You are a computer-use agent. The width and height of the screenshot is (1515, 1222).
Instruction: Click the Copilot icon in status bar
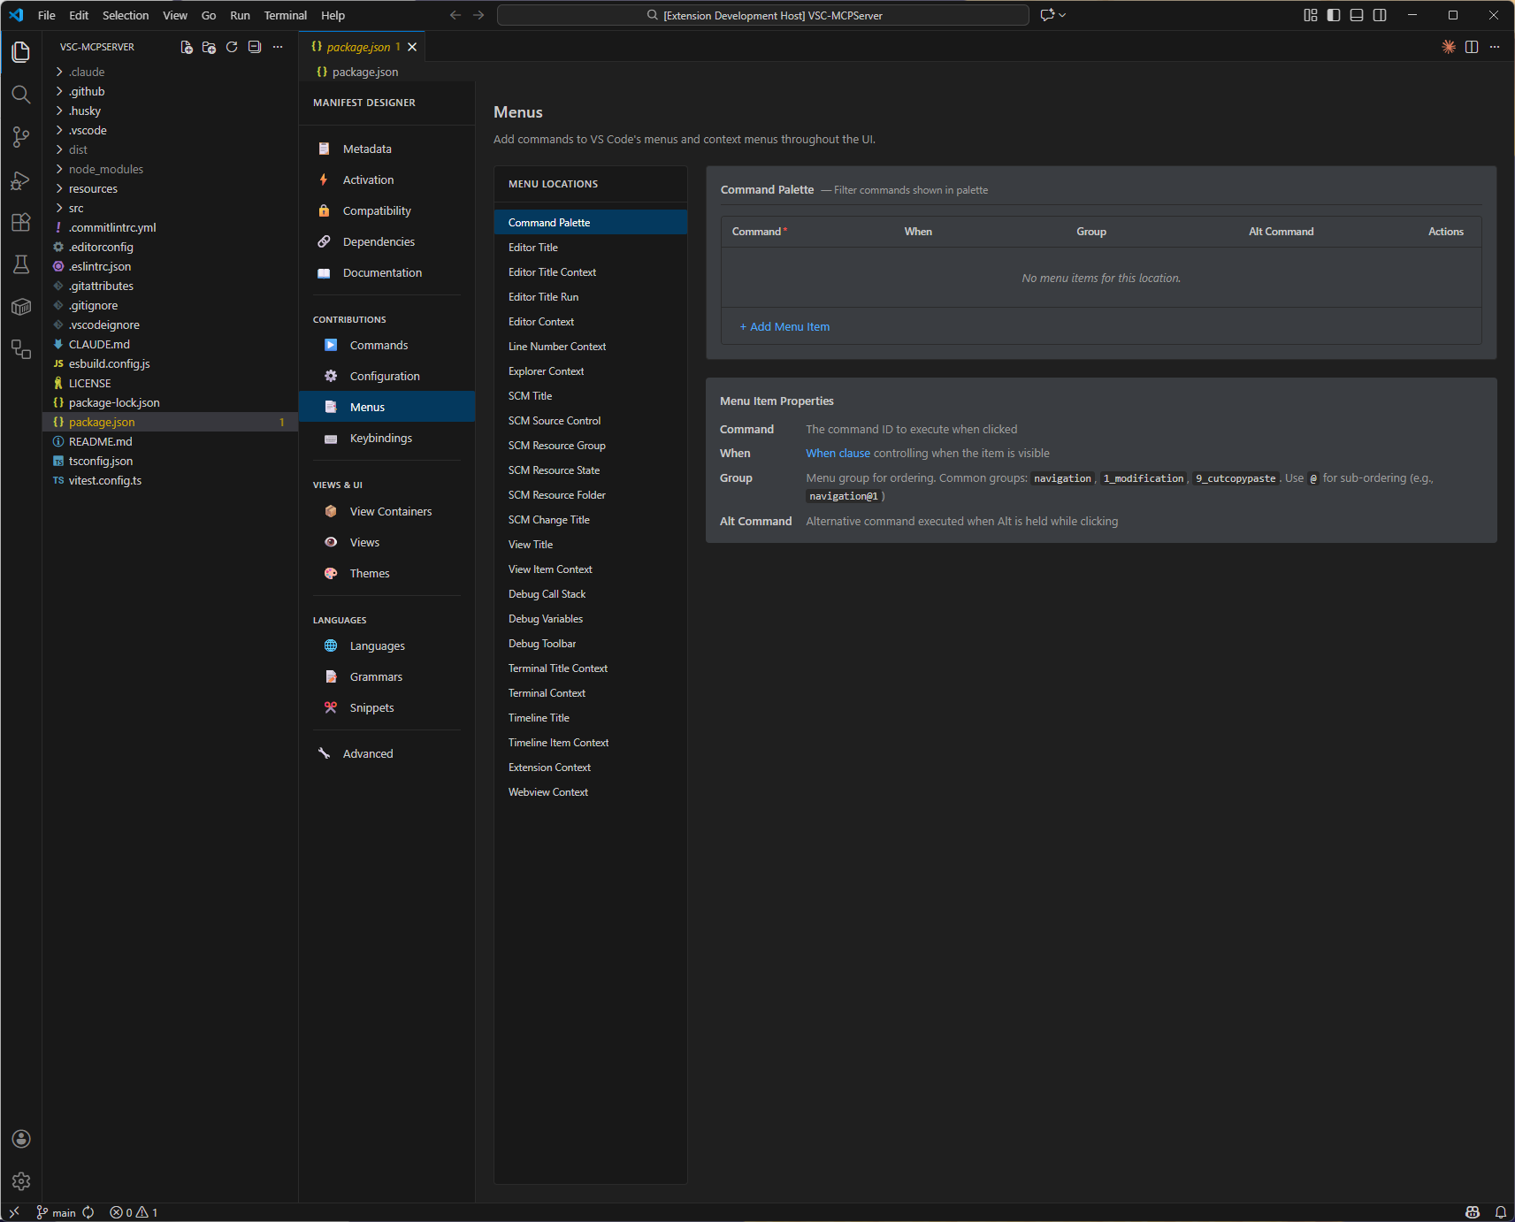tap(1473, 1212)
